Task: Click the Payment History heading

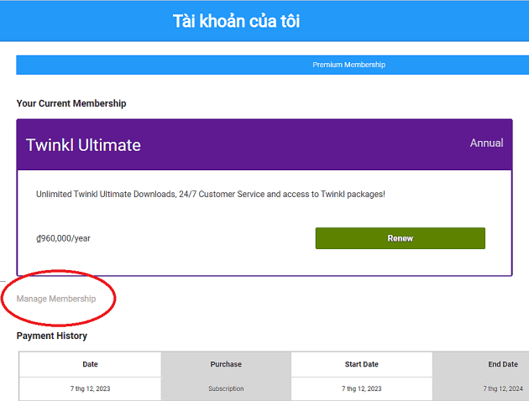Action: tap(51, 336)
